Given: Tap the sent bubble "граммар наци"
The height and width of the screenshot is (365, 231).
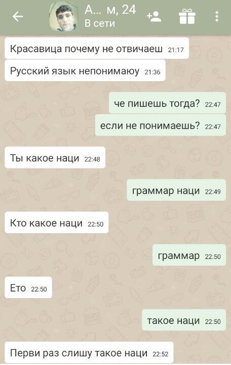Looking at the screenshot, I should [x=176, y=191].
